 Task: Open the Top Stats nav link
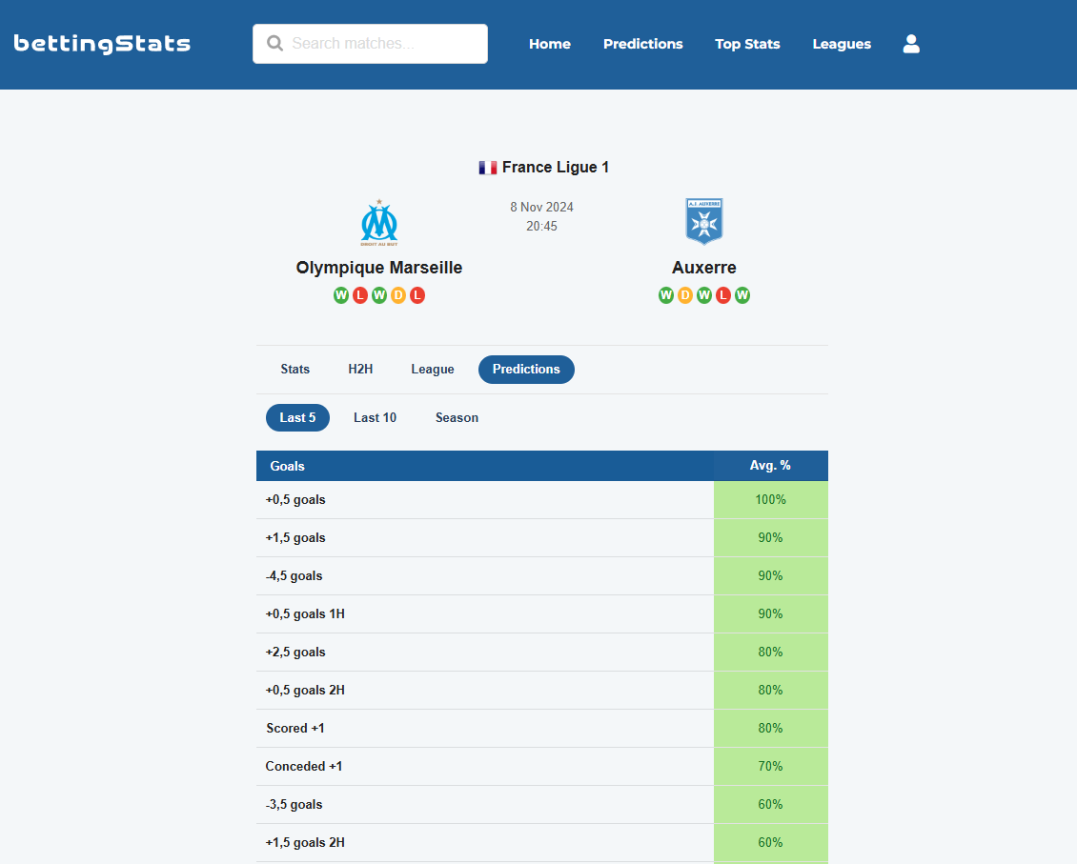click(747, 44)
